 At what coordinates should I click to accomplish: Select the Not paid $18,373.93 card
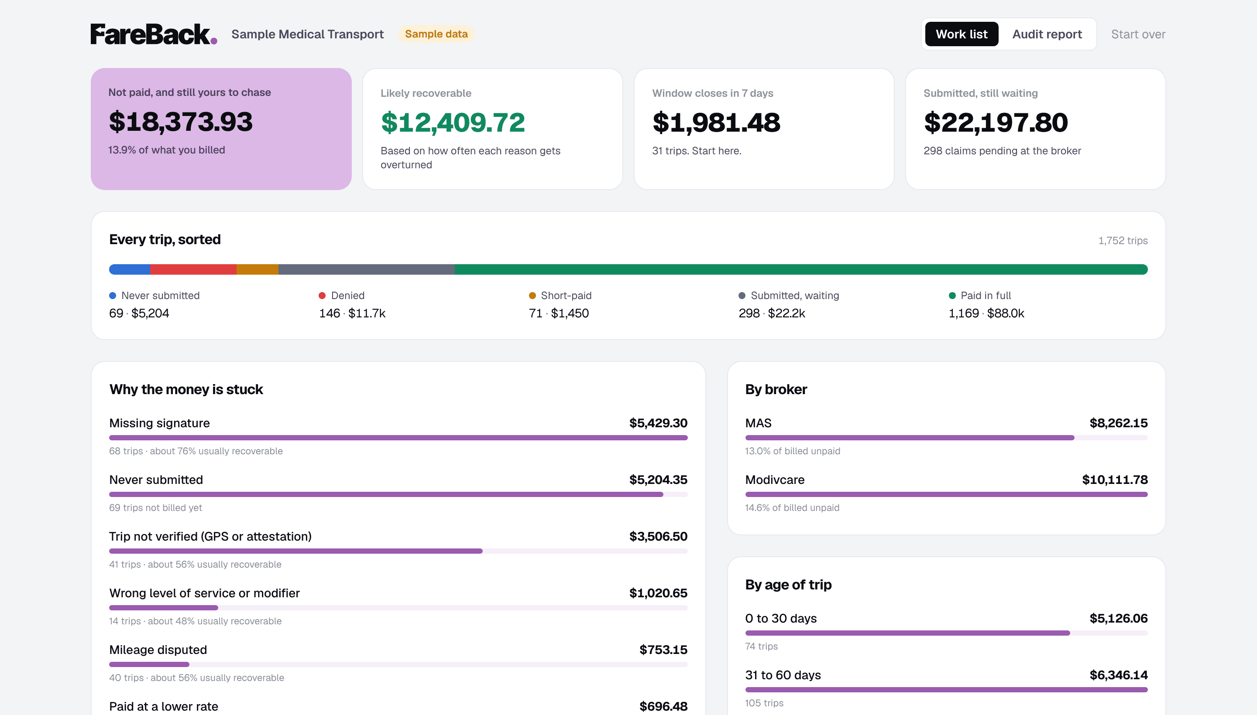(221, 129)
